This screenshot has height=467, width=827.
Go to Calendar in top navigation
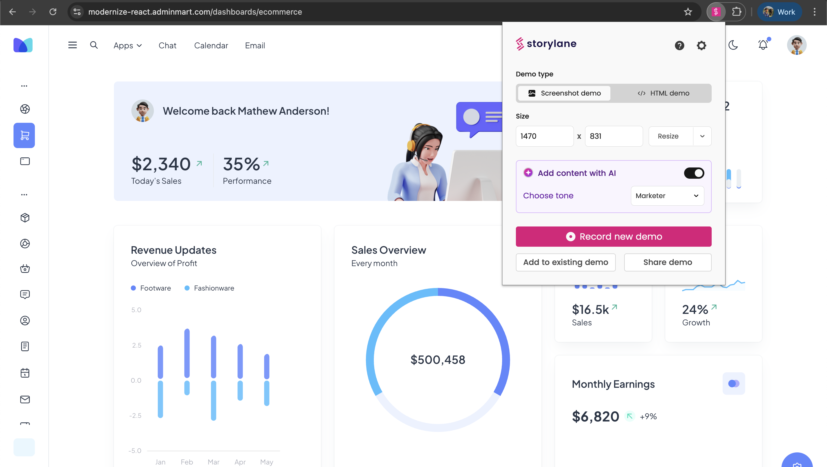[211, 46]
